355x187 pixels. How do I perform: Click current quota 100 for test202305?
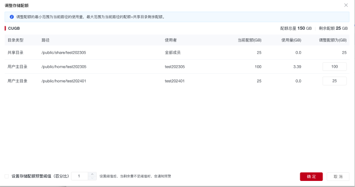click(258, 67)
